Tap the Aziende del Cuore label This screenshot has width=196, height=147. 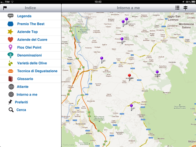[x=32, y=40]
